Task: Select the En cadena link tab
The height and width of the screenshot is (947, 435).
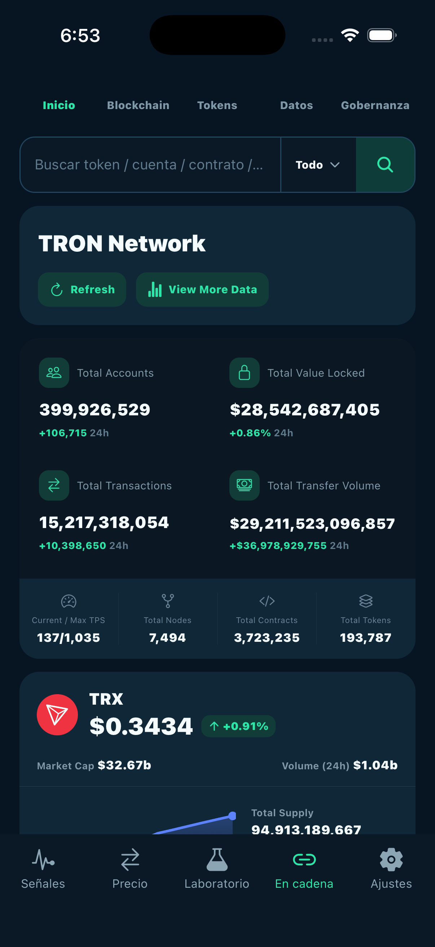Action: [x=304, y=868]
